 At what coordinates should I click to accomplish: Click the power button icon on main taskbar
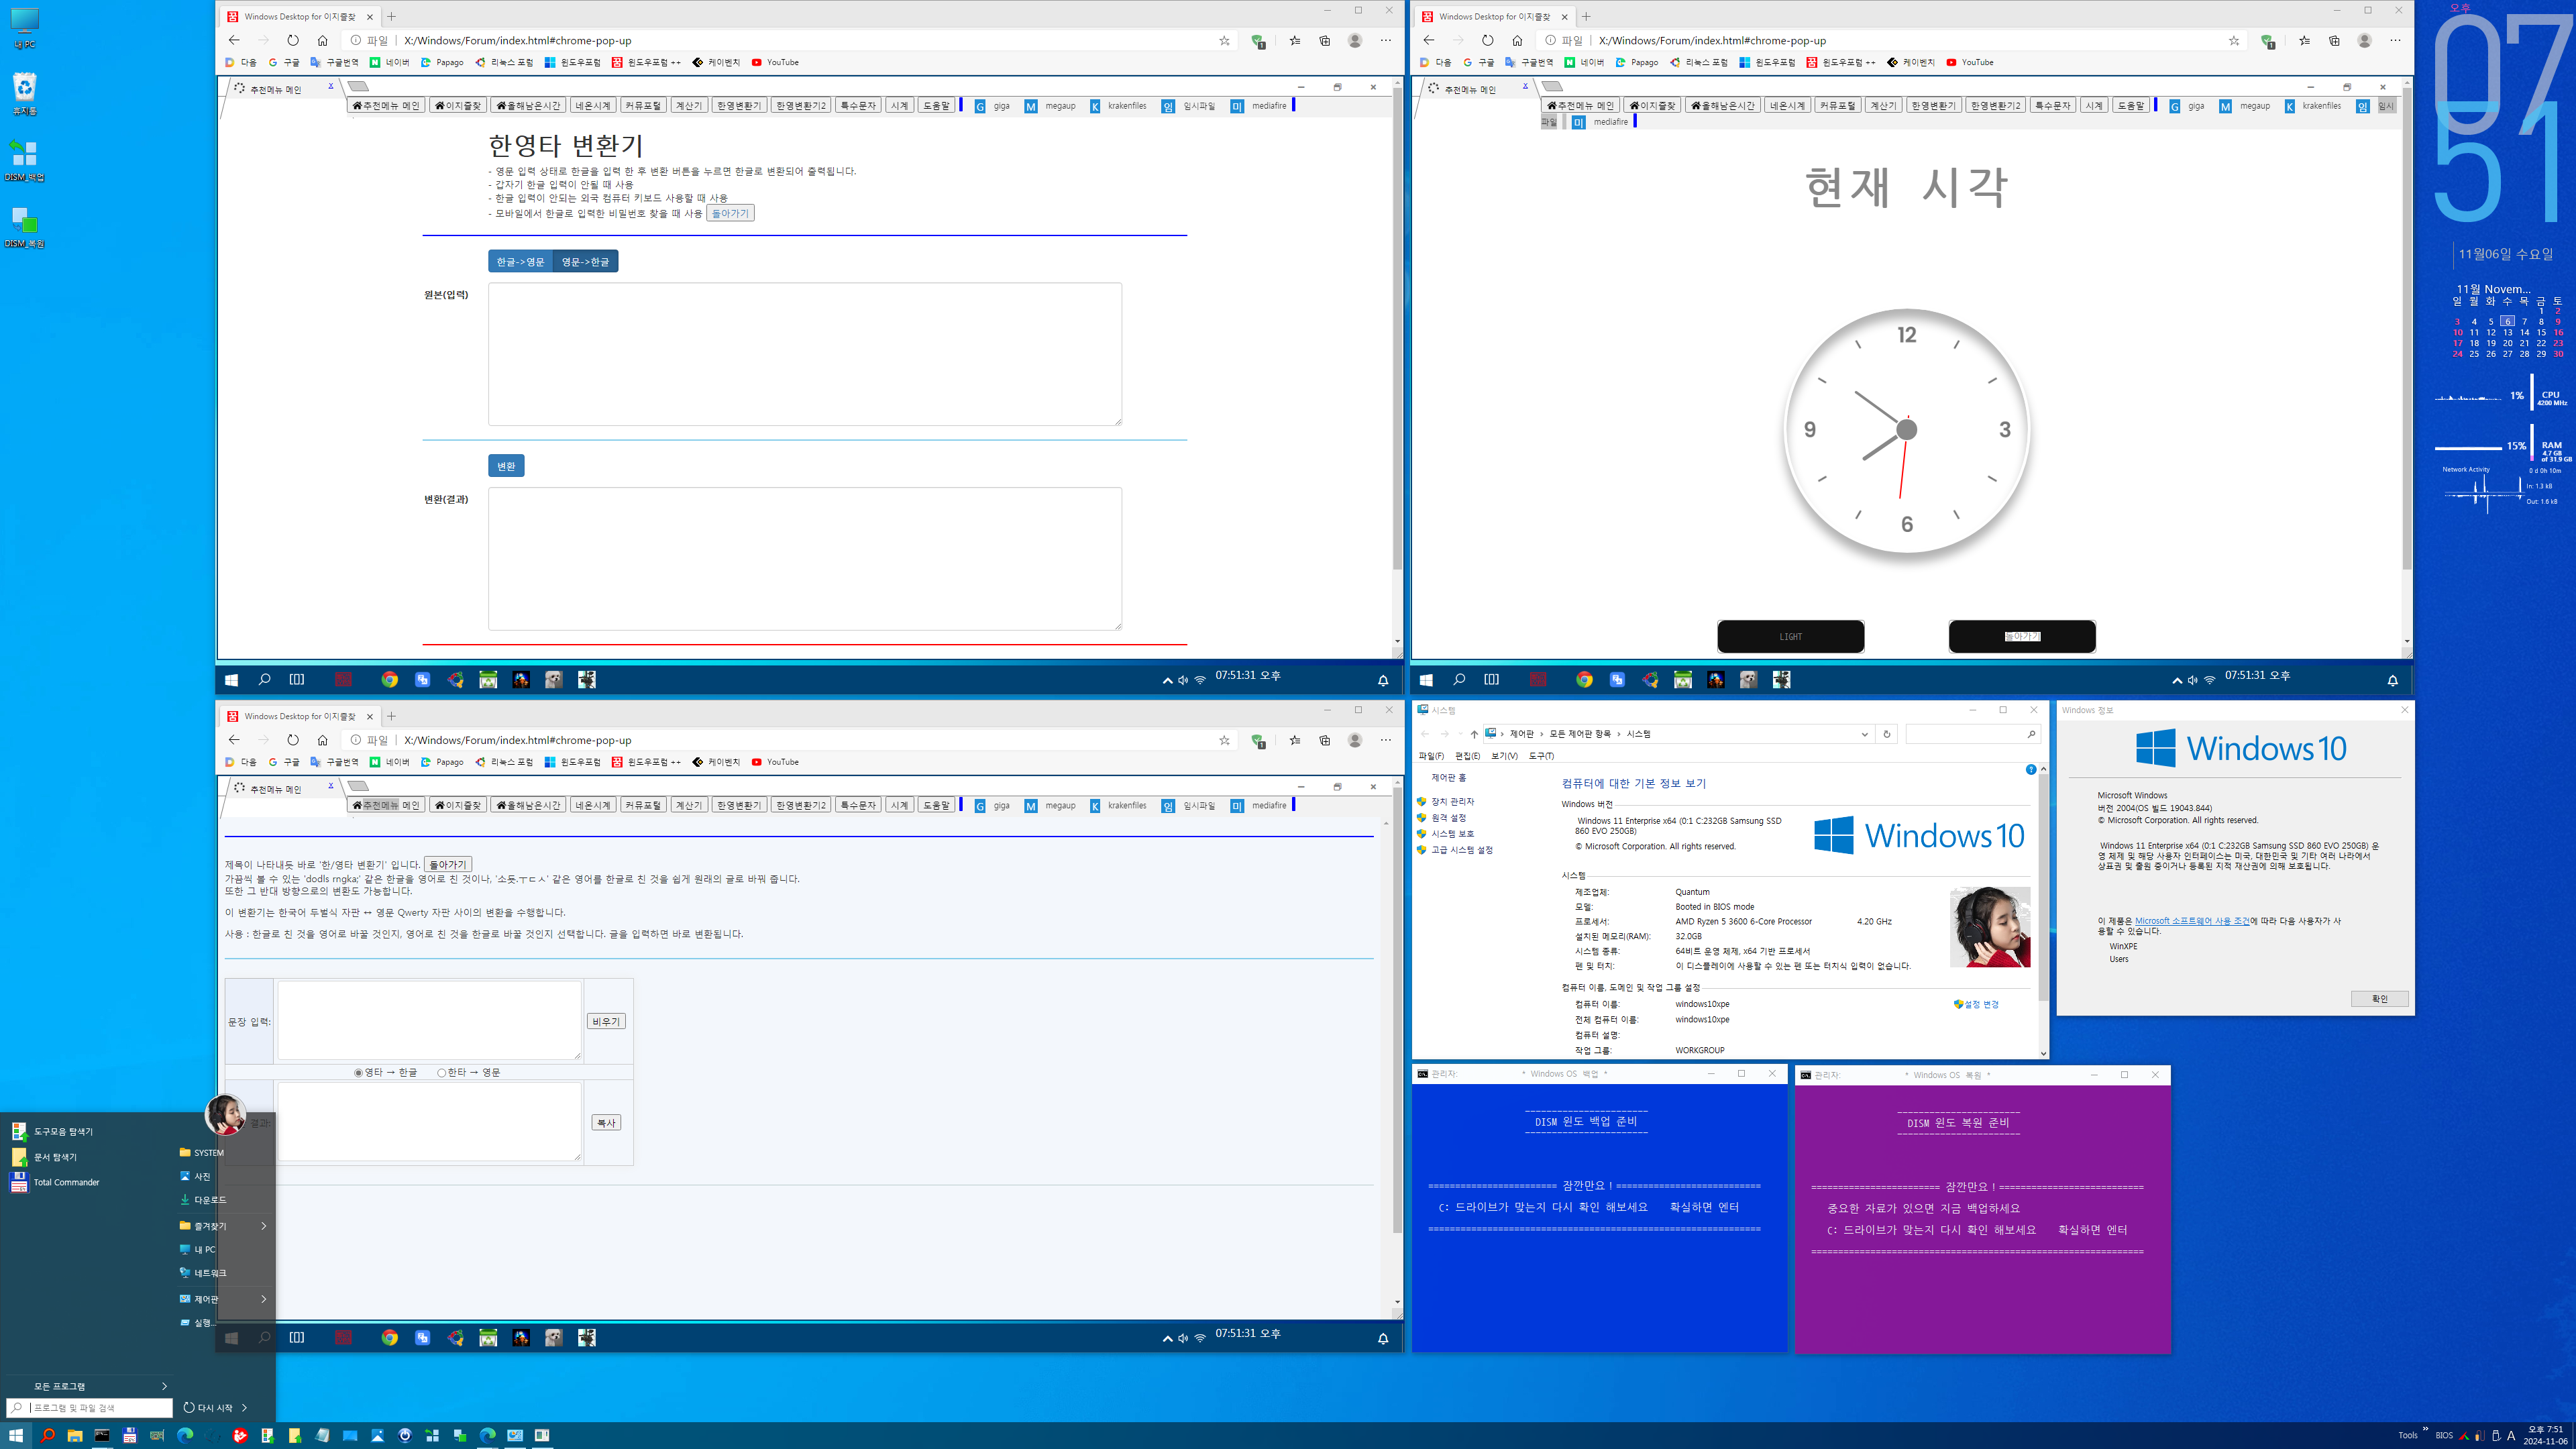[405, 1435]
